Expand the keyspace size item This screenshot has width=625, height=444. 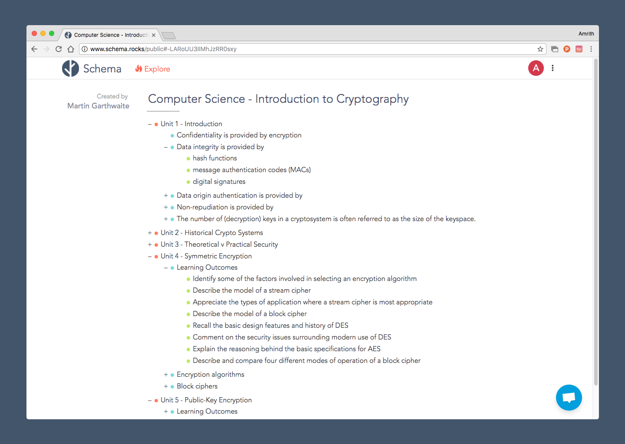(166, 219)
